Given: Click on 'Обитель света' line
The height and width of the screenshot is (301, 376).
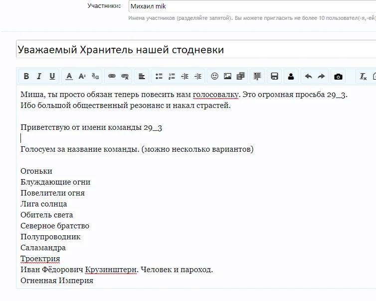Looking at the screenshot, I should 46,215.
